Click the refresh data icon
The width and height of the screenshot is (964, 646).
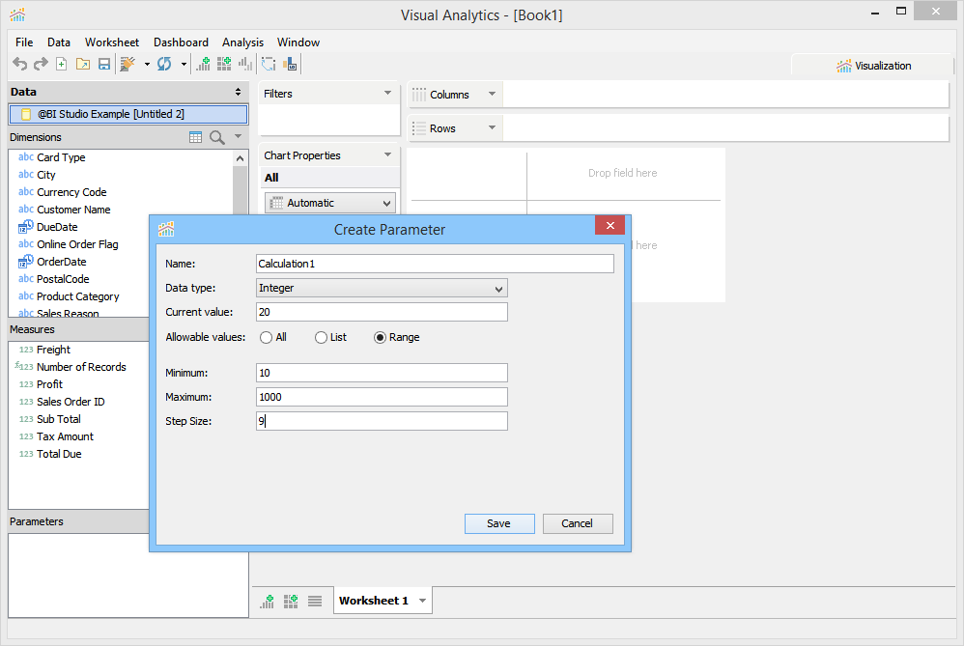pos(164,64)
